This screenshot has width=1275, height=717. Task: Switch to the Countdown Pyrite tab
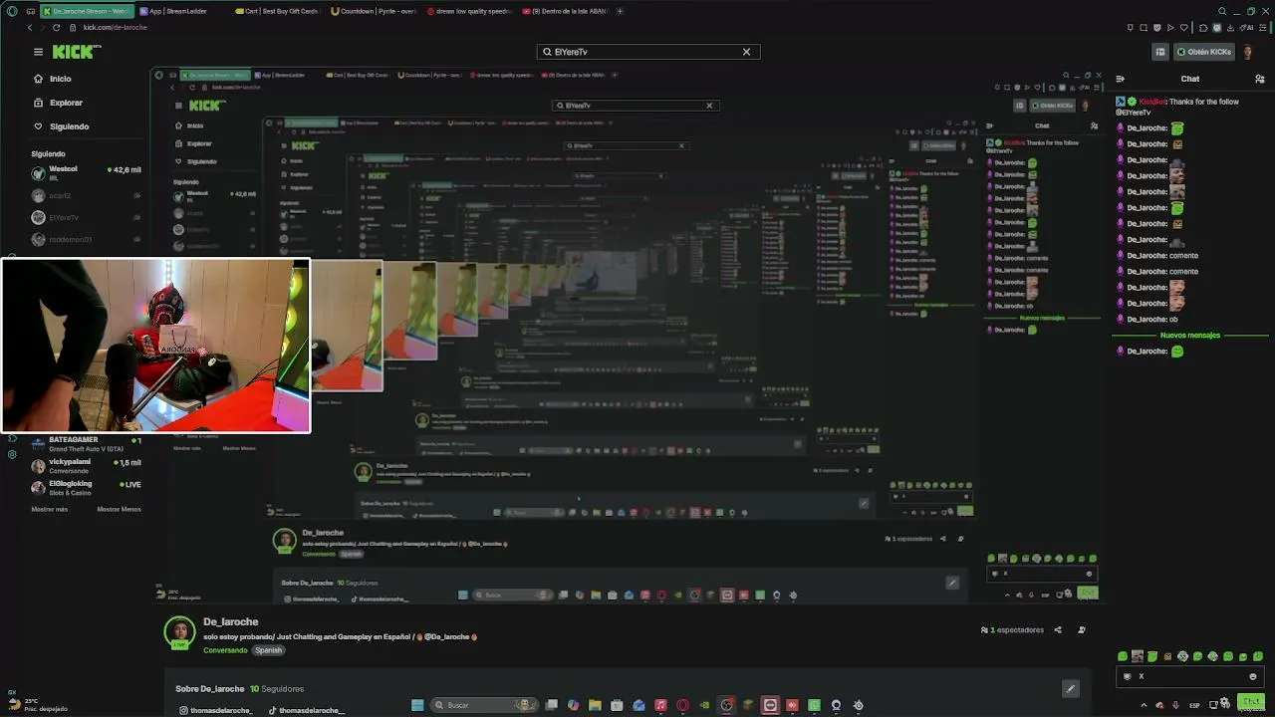click(x=373, y=11)
